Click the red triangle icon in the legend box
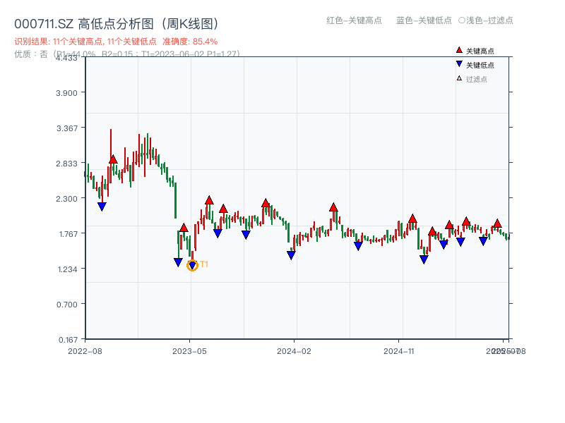This screenshot has width=565, height=423. pos(459,50)
